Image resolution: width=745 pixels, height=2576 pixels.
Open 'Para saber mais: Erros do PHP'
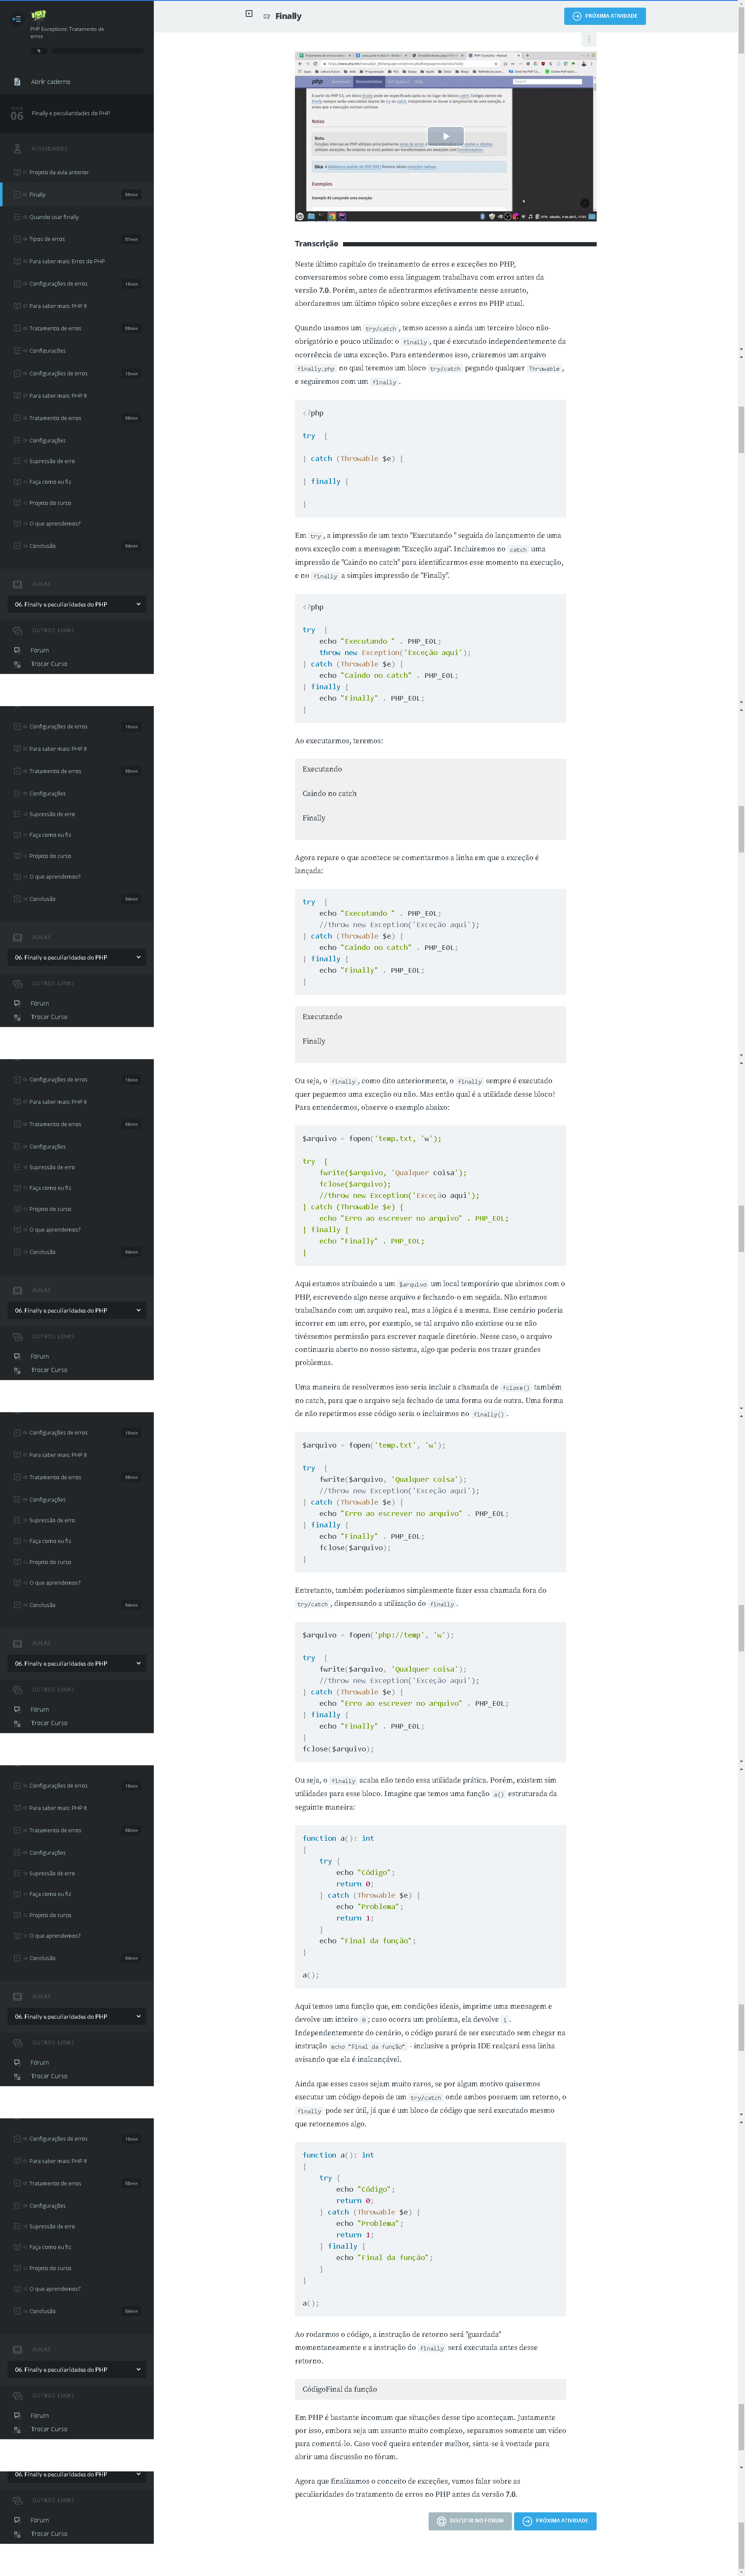coord(67,261)
